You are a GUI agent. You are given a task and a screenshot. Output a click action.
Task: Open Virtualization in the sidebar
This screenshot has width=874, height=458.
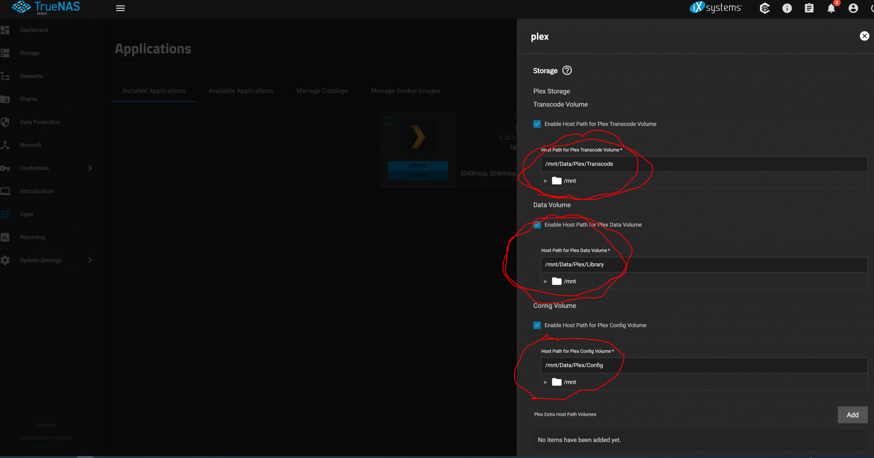pyautogui.click(x=37, y=191)
